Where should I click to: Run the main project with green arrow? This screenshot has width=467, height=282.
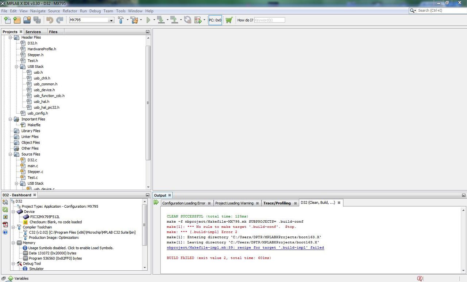click(x=148, y=20)
